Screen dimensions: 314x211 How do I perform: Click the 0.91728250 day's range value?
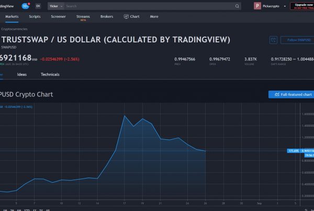tap(282, 59)
